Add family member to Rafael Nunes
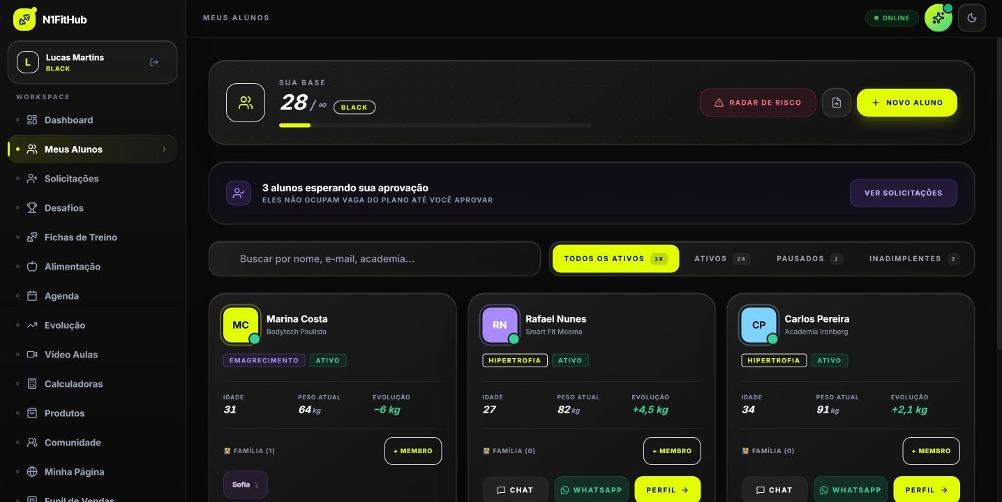This screenshot has width=1002, height=502. (x=672, y=451)
